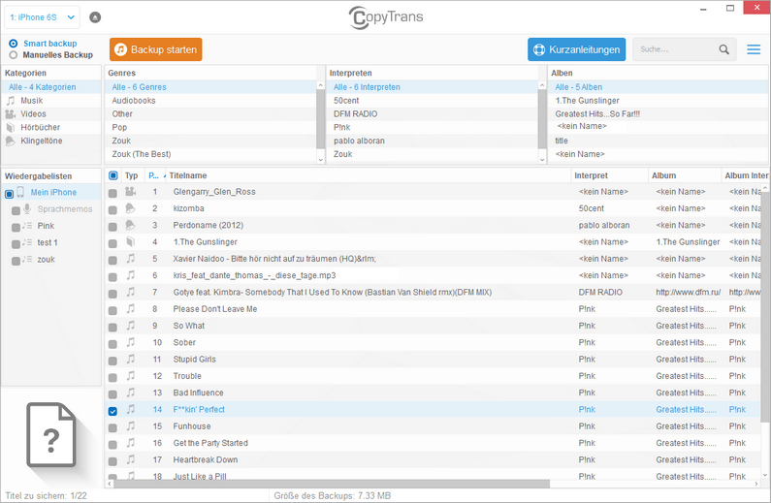The width and height of the screenshot is (771, 503).
Task: Click the Backup starten button
Action: (156, 49)
